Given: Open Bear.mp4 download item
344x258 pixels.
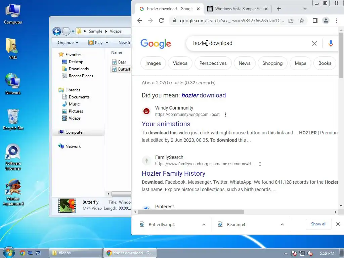Looking at the screenshot, I should (x=236, y=224).
